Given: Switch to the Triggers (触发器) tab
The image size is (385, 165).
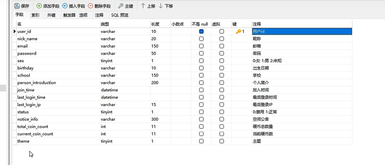Looking at the screenshot, I should click(69, 15).
